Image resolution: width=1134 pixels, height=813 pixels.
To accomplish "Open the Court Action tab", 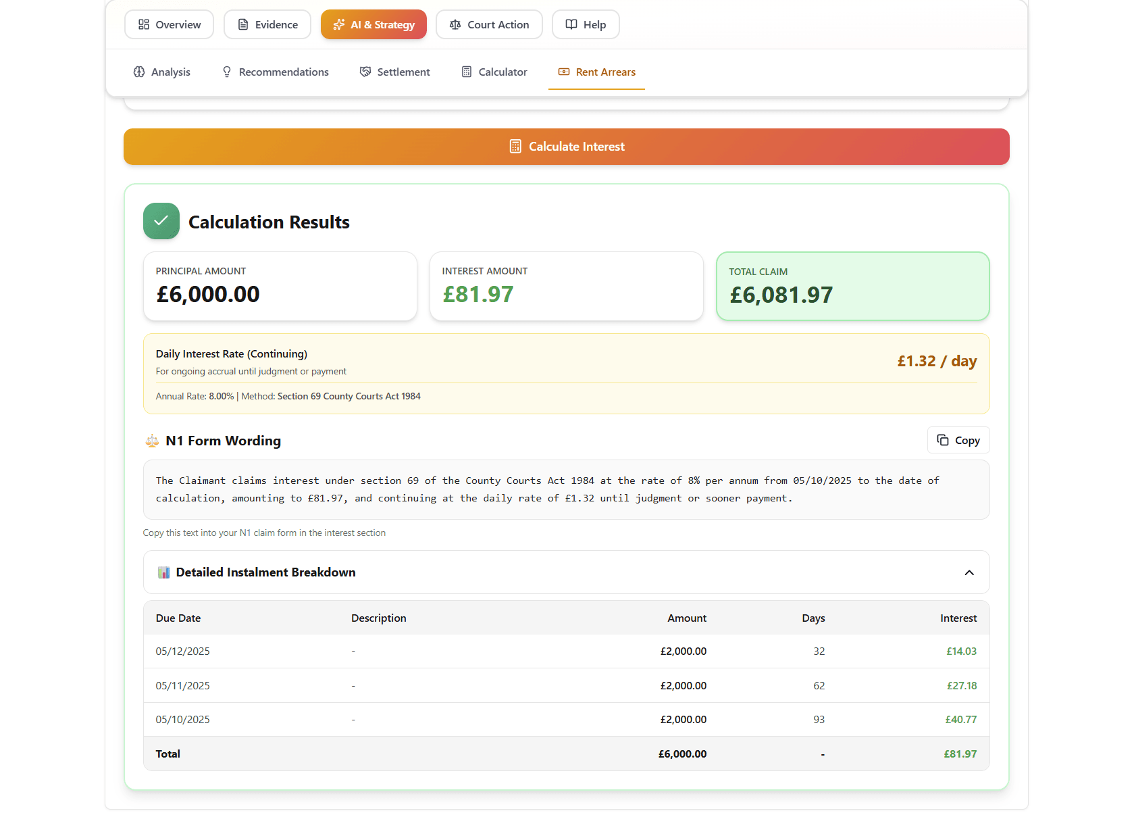I will tap(489, 24).
